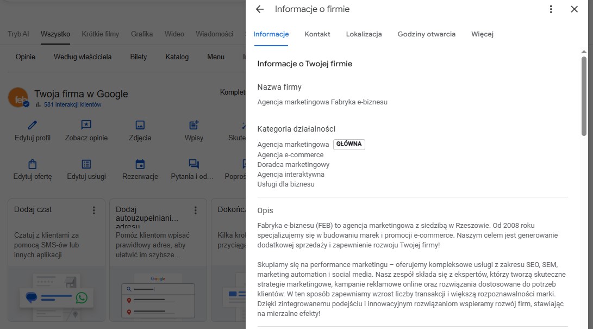The image size is (593, 329).
Task: Click the Zdjęcia photo icon
Action: pyautogui.click(x=140, y=125)
